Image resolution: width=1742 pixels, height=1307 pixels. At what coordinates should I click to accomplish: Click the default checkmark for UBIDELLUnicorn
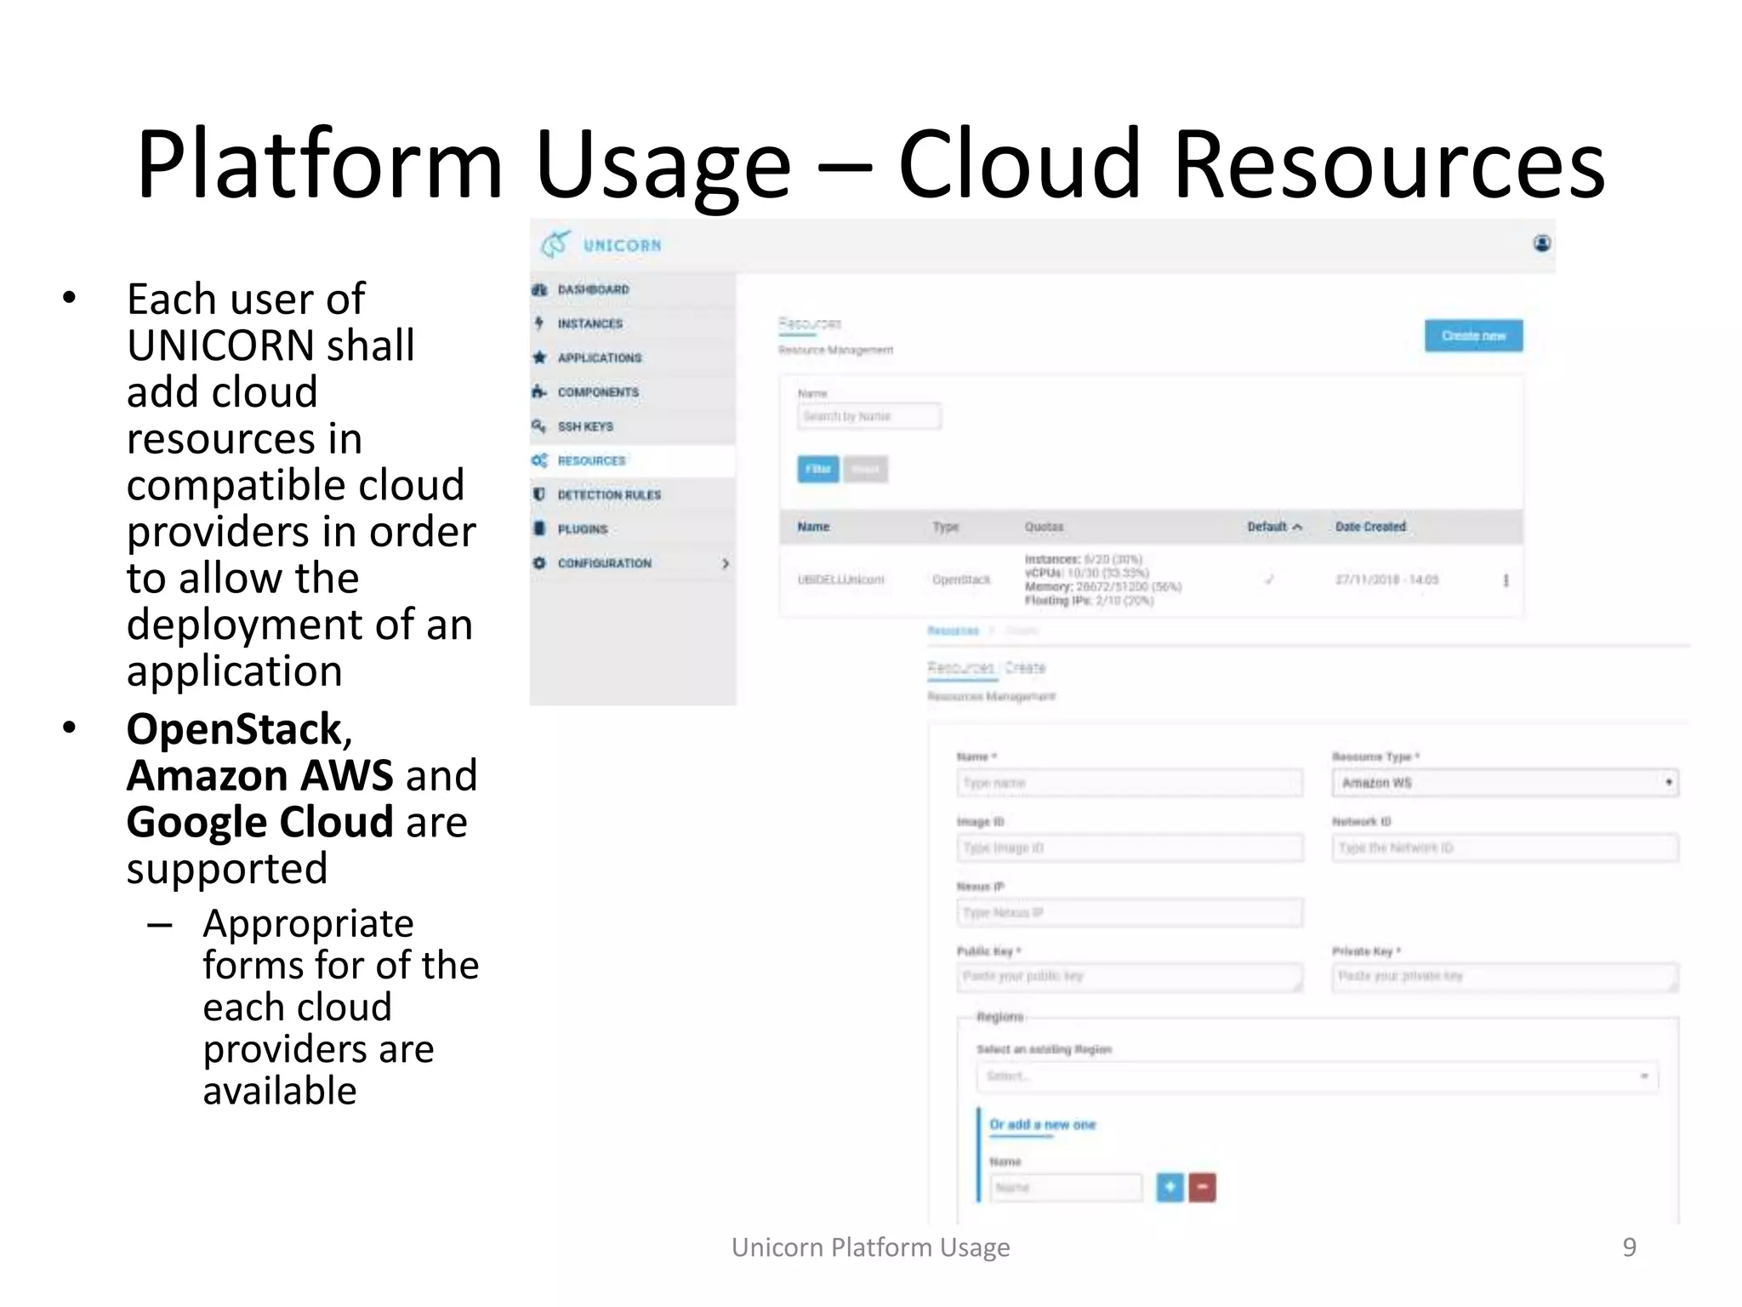pos(1269,579)
